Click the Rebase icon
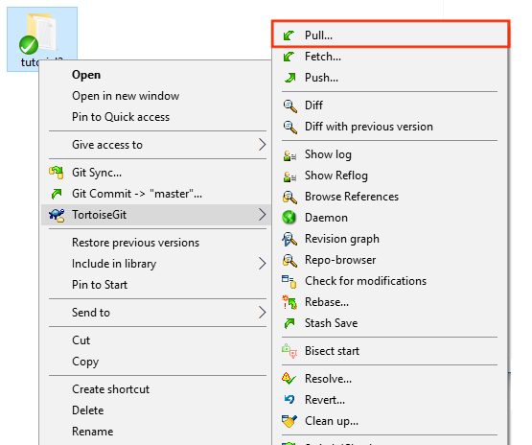The height and width of the screenshot is (445, 532). click(289, 302)
